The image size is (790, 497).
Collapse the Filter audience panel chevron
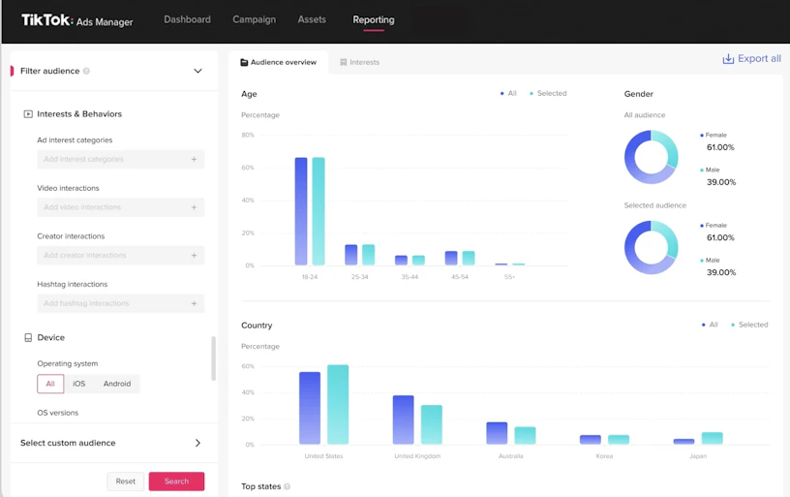[x=198, y=71]
